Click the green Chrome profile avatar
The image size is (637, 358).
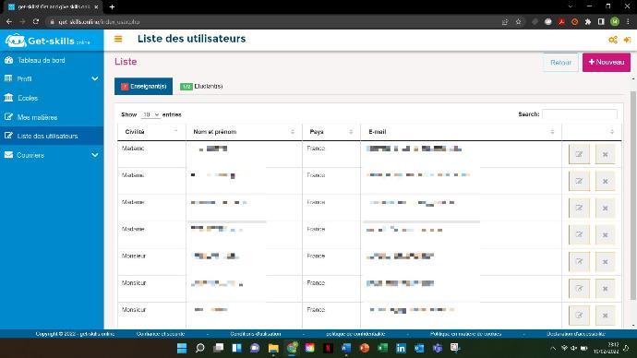pos(615,22)
